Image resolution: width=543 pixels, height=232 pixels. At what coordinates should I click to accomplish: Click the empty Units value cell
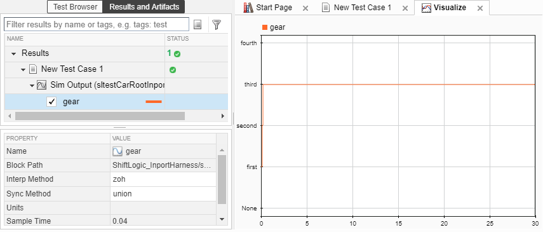pyautogui.click(x=163, y=208)
